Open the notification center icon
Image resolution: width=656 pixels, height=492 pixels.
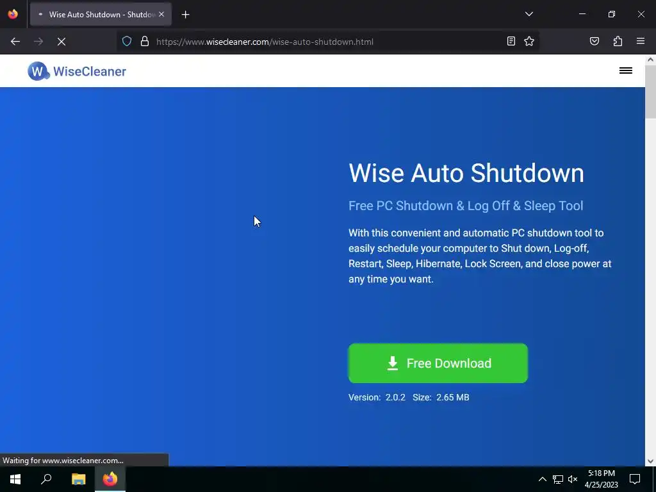coord(635,479)
